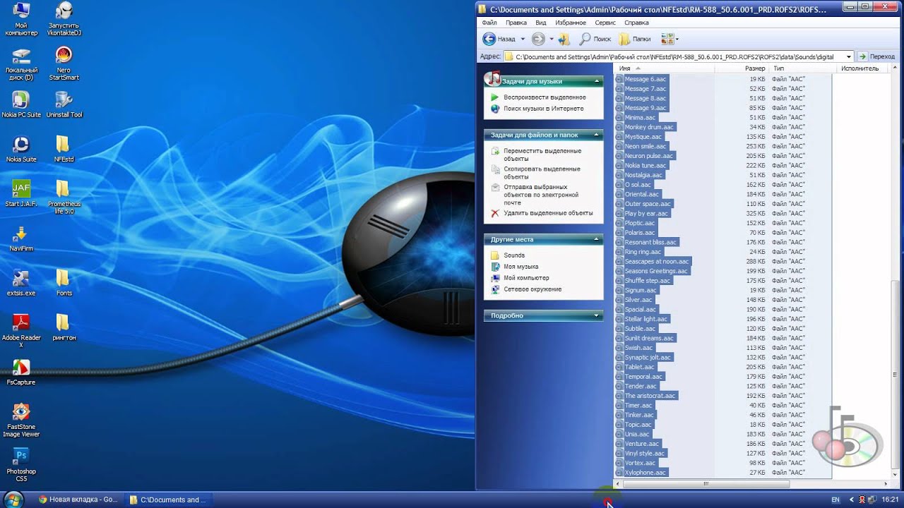Select the FastStone Image Viewer icon
Viewport: 904px width, 508px height.
21,421
